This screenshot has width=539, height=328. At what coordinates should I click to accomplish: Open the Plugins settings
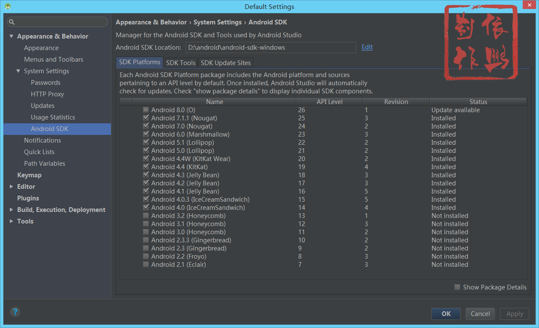(28, 198)
